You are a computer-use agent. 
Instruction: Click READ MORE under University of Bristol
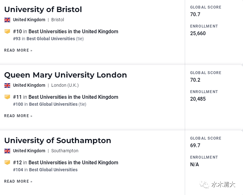click(18, 50)
